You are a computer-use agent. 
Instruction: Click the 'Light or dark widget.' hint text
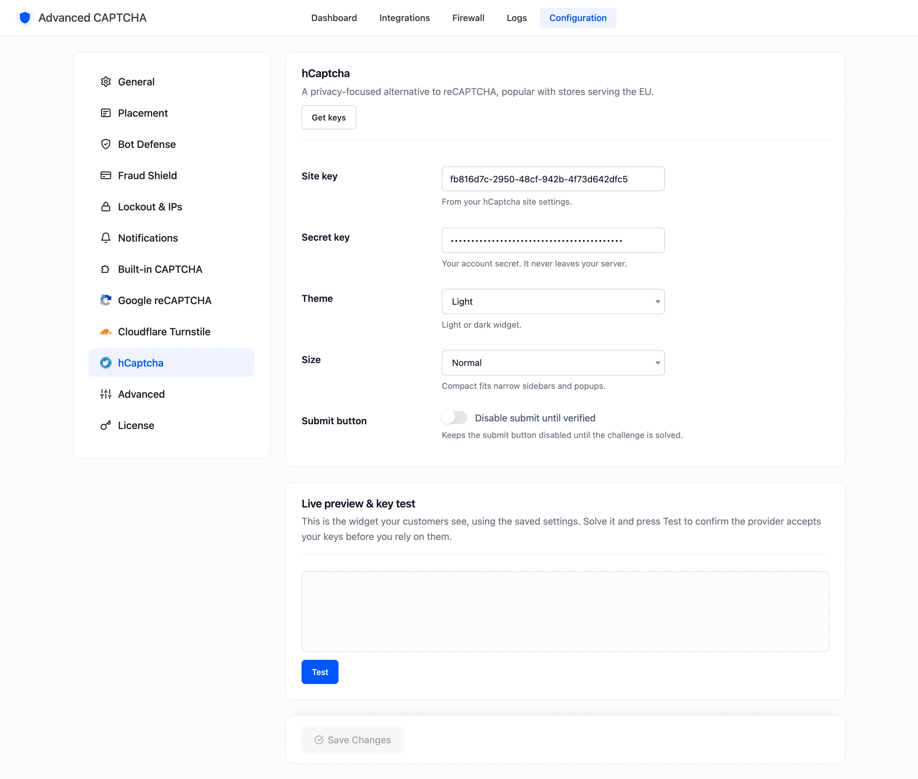[481, 325]
